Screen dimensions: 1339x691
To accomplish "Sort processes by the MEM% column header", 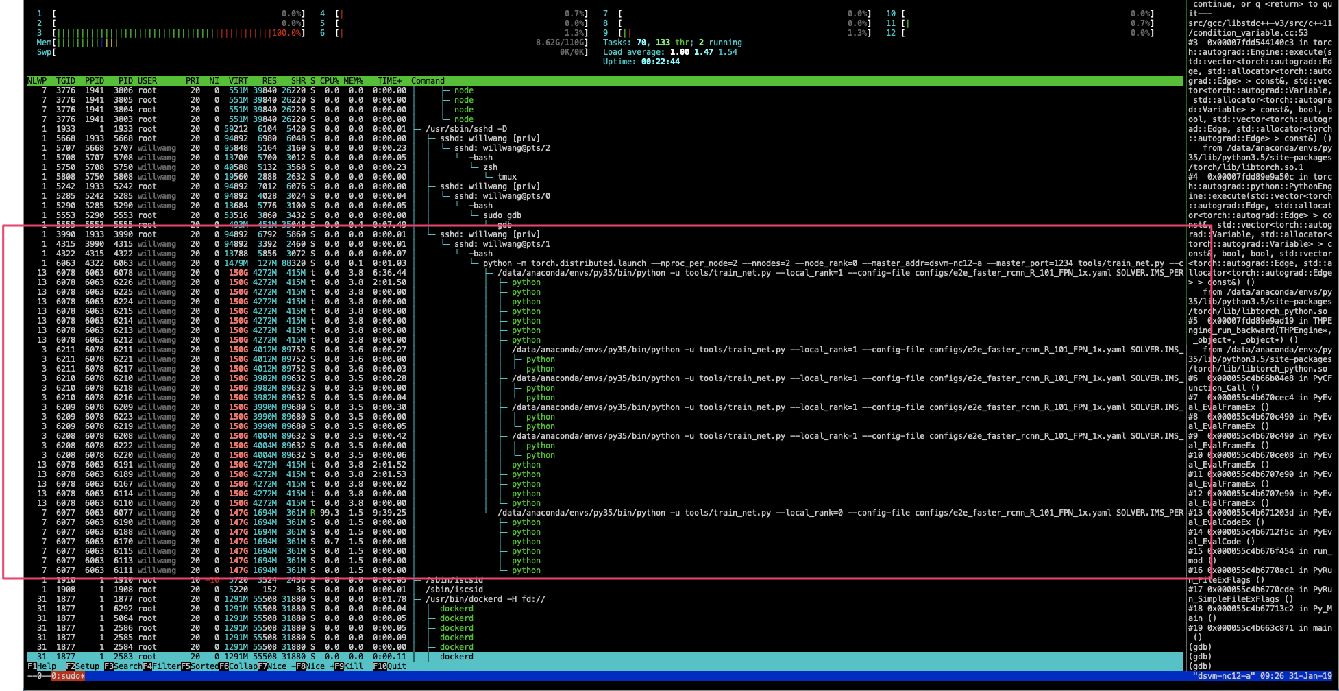I will pyautogui.click(x=352, y=80).
